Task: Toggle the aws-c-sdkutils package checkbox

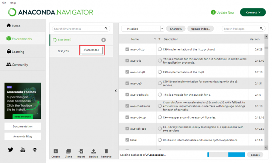Action: [x=127, y=95]
